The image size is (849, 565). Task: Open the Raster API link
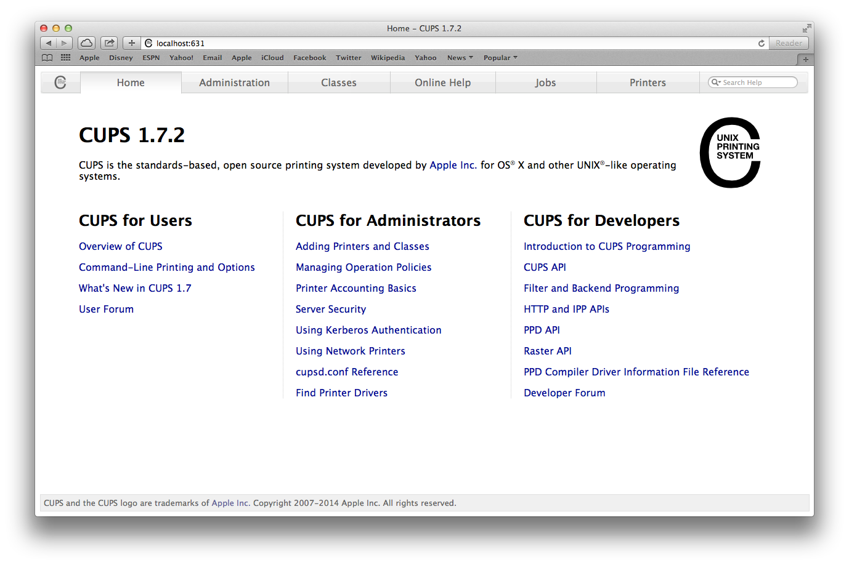(x=548, y=351)
